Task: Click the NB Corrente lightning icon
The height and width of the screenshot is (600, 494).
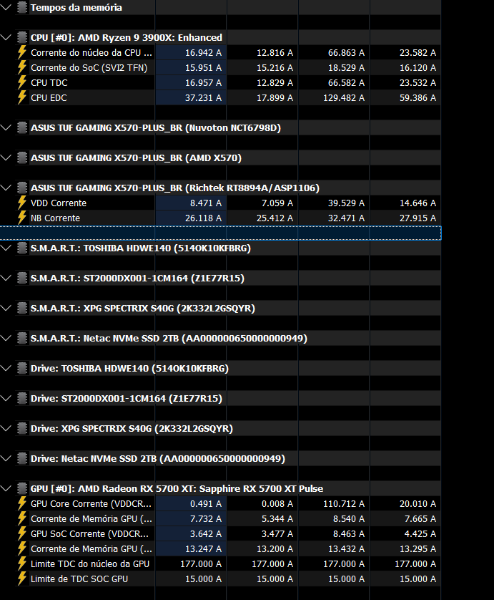Action: click(22, 218)
